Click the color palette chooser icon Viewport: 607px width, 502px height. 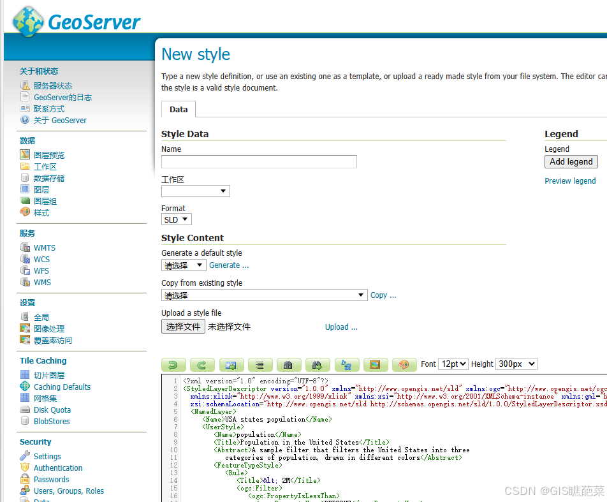point(404,364)
